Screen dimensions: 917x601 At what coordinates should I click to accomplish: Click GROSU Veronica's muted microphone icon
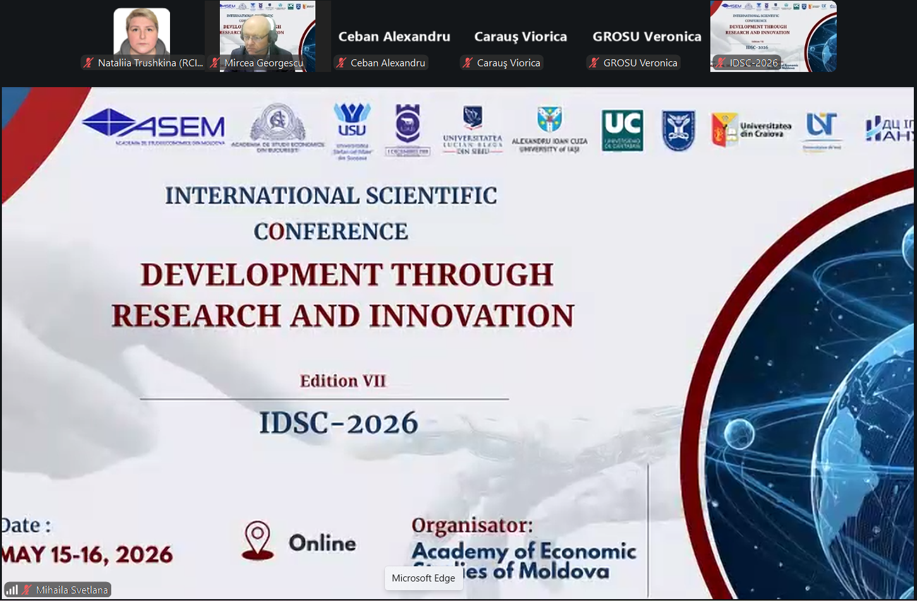click(x=594, y=62)
